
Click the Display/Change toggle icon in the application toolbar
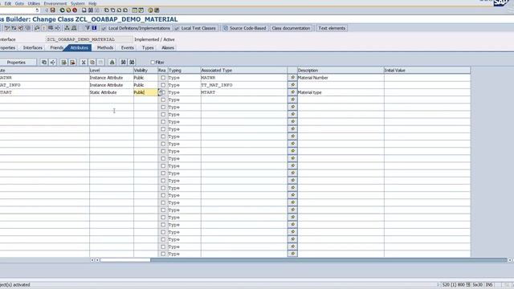(x=7, y=28)
